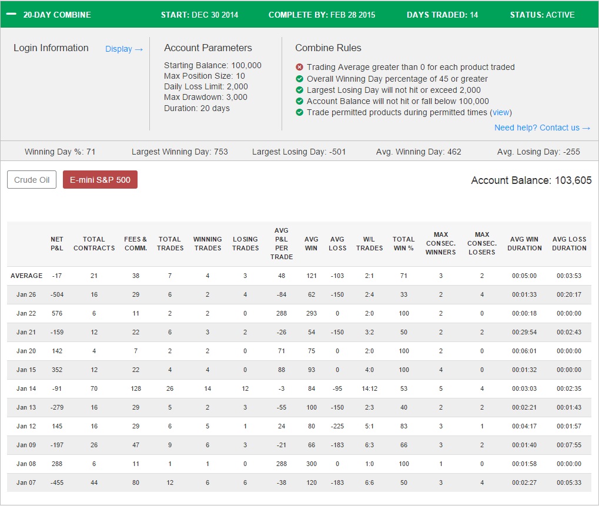Click the STATUS: ACTIVE header text
Viewport: 599px width, 506px height.
pyautogui.click(x=542, y=15)
